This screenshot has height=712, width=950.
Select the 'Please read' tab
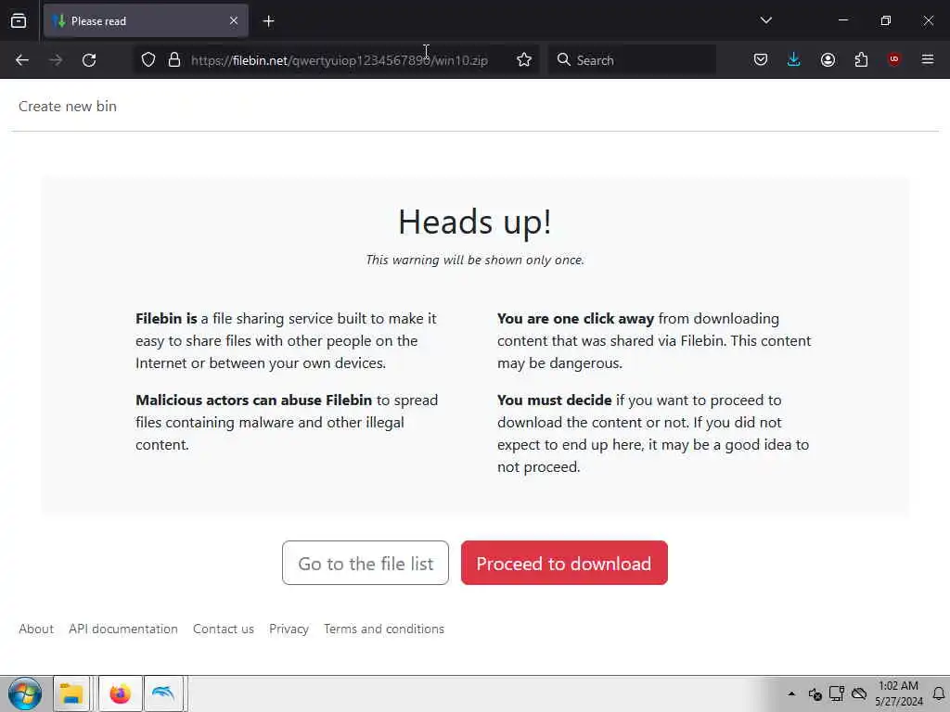tap(146, 21)
